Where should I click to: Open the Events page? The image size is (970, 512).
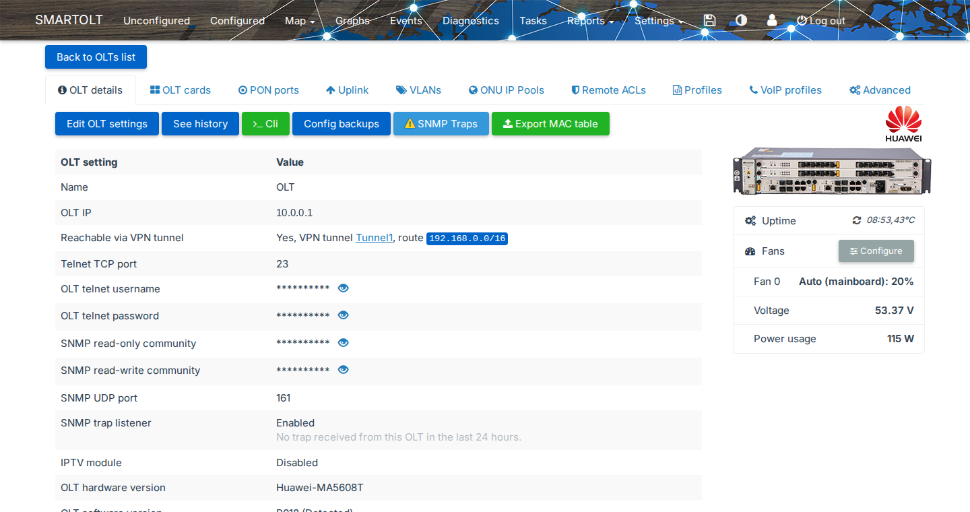tap(406, 21)
